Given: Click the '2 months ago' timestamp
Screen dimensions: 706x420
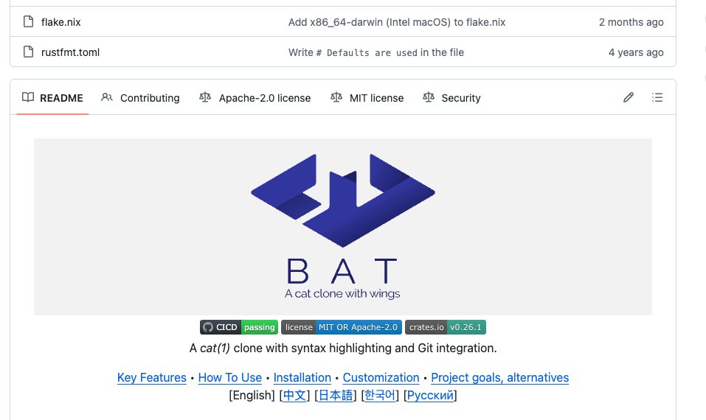Looking at the screenshot, I should pyautogui.click(x=631, y=22).
